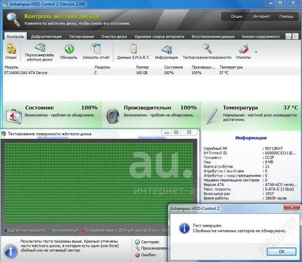Open the Дефрагментация tab
Screen dimensions: 302x262
coord(47,37)
